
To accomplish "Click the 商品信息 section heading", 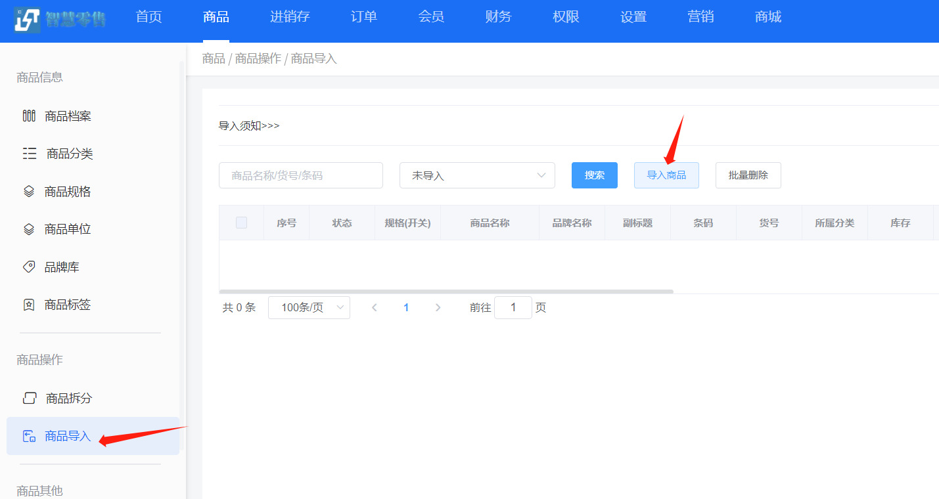I will pos(39,77).
